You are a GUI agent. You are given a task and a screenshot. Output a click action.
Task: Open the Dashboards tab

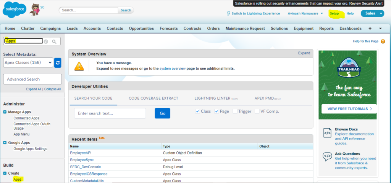tap(351, 29)
